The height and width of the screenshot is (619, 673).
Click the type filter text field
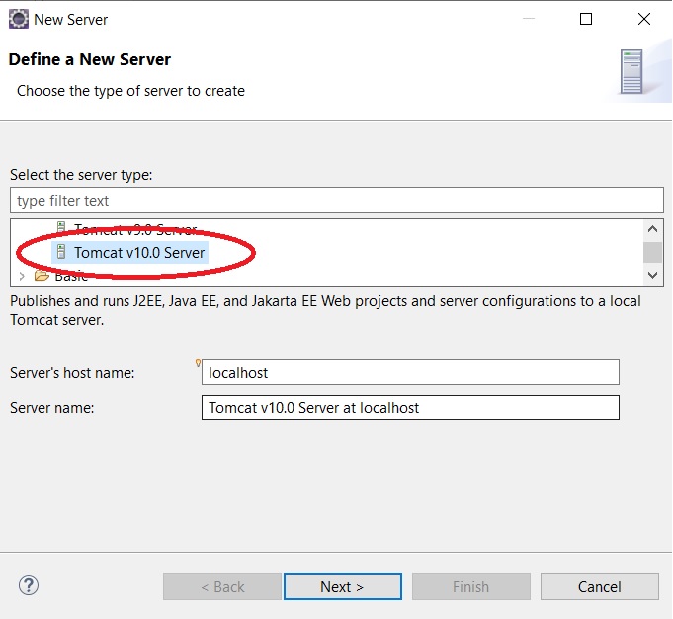pyautogui.click(x=337, y=200)
